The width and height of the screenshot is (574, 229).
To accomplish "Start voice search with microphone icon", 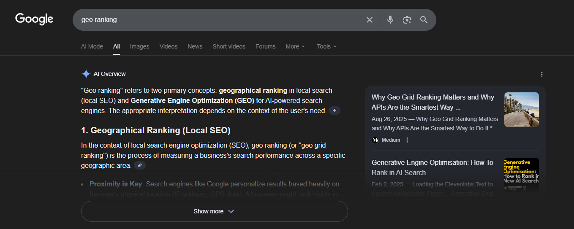I will tap(390, 20).
